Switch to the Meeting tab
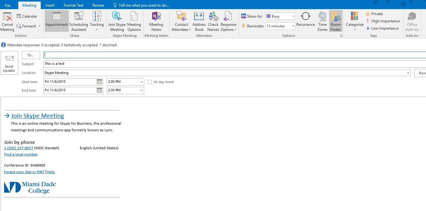Image resolution: width=426 pixels, height=211 pixels. pos(29,5)
